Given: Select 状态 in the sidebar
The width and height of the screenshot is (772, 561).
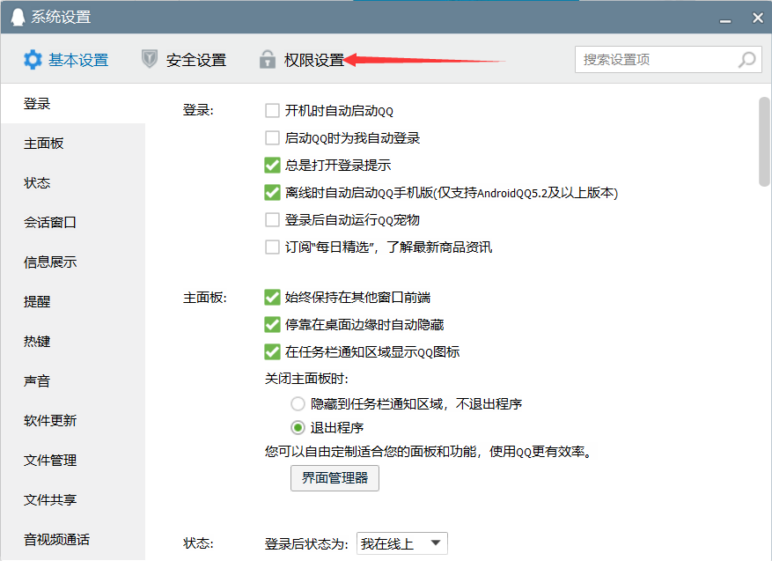Looking at the screenshot, I should [x=73, y=182].
